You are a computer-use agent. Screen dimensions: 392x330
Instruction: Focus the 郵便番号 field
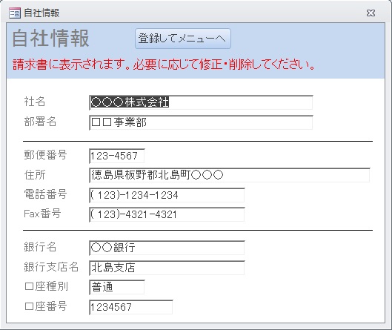point(117,156)
